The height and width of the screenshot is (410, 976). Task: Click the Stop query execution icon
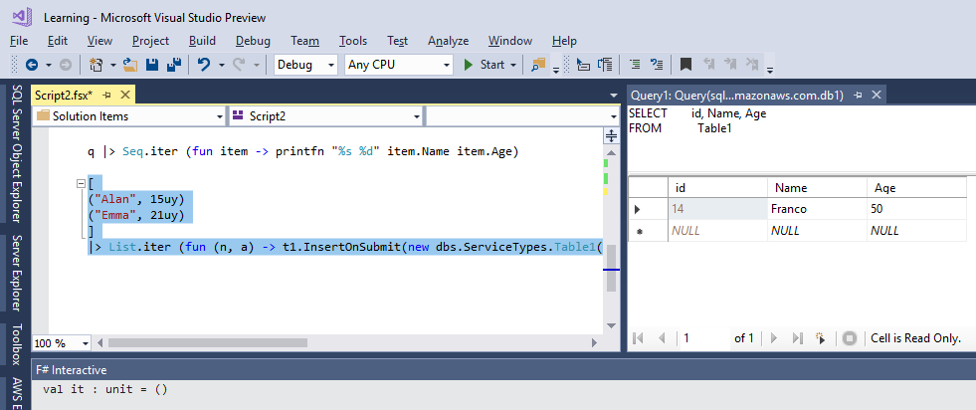pos(849,338)
